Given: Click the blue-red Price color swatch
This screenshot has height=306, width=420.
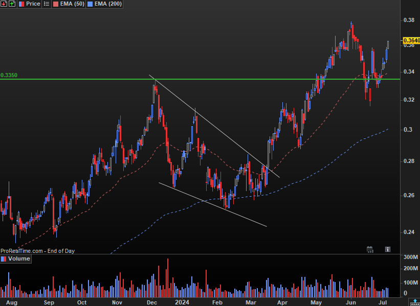Looking at the screenshot, I should 21,4.
